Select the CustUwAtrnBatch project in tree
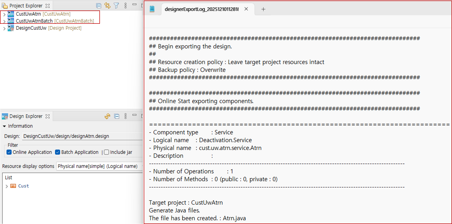The height and width of the screenshot is (224, 452). click(34, 21)
